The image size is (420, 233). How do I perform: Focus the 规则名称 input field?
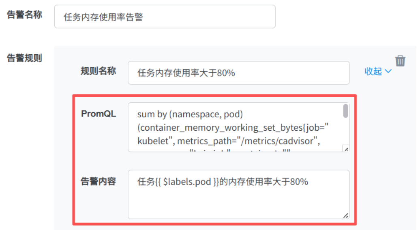(x=238, y=73)
